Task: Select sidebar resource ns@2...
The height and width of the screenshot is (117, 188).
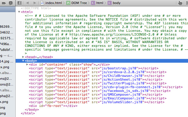Action: point(6,79)
